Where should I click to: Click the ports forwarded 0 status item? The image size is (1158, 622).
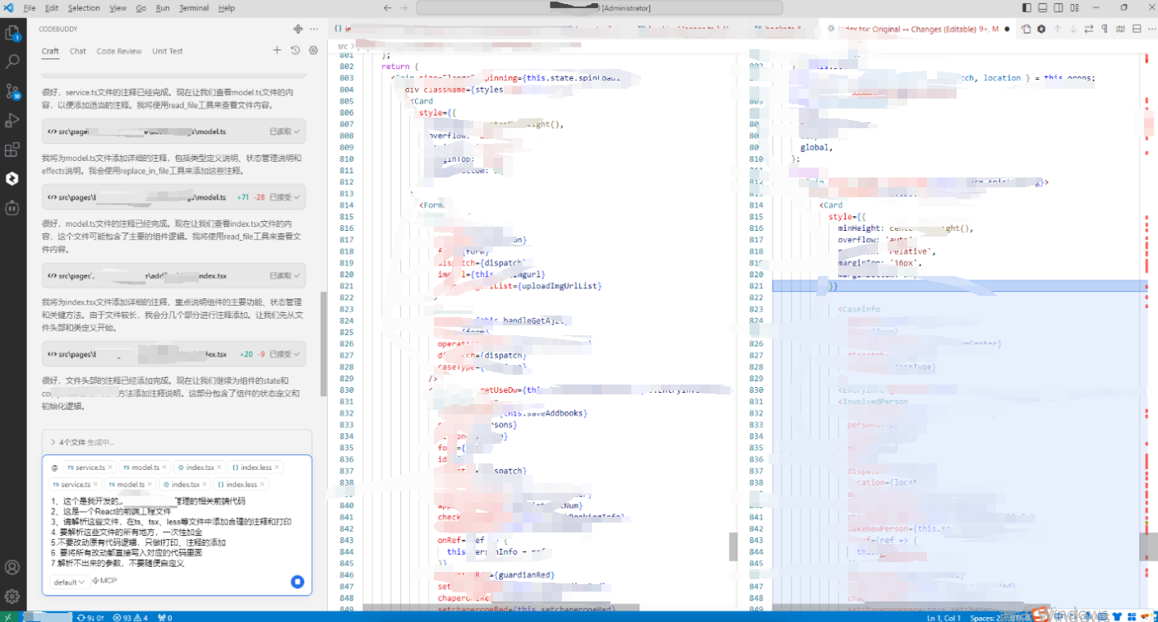(x=164, y=616)
